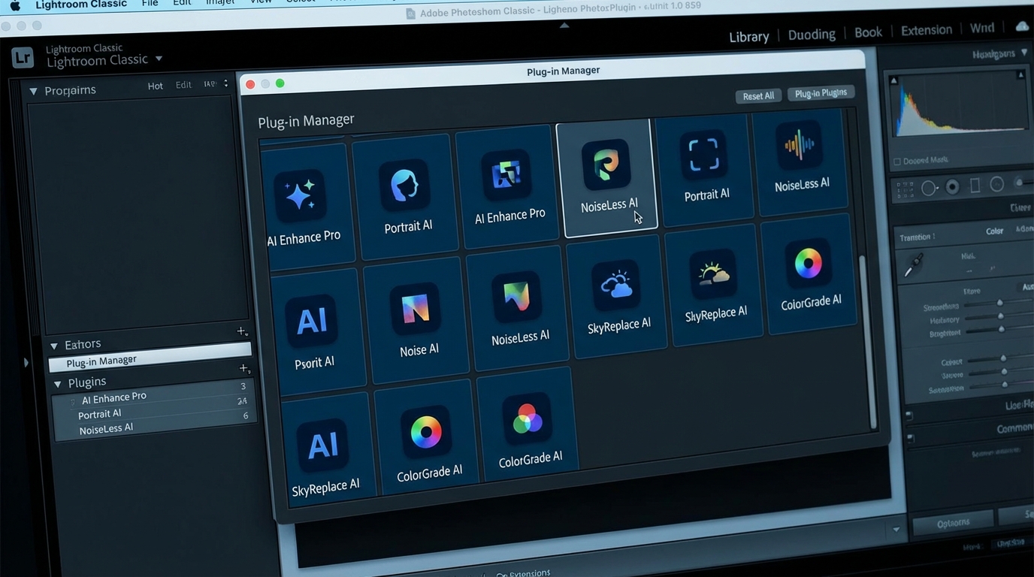Switch to the Library module tab
1034x577 pixels.
click(x=748, y=36)
